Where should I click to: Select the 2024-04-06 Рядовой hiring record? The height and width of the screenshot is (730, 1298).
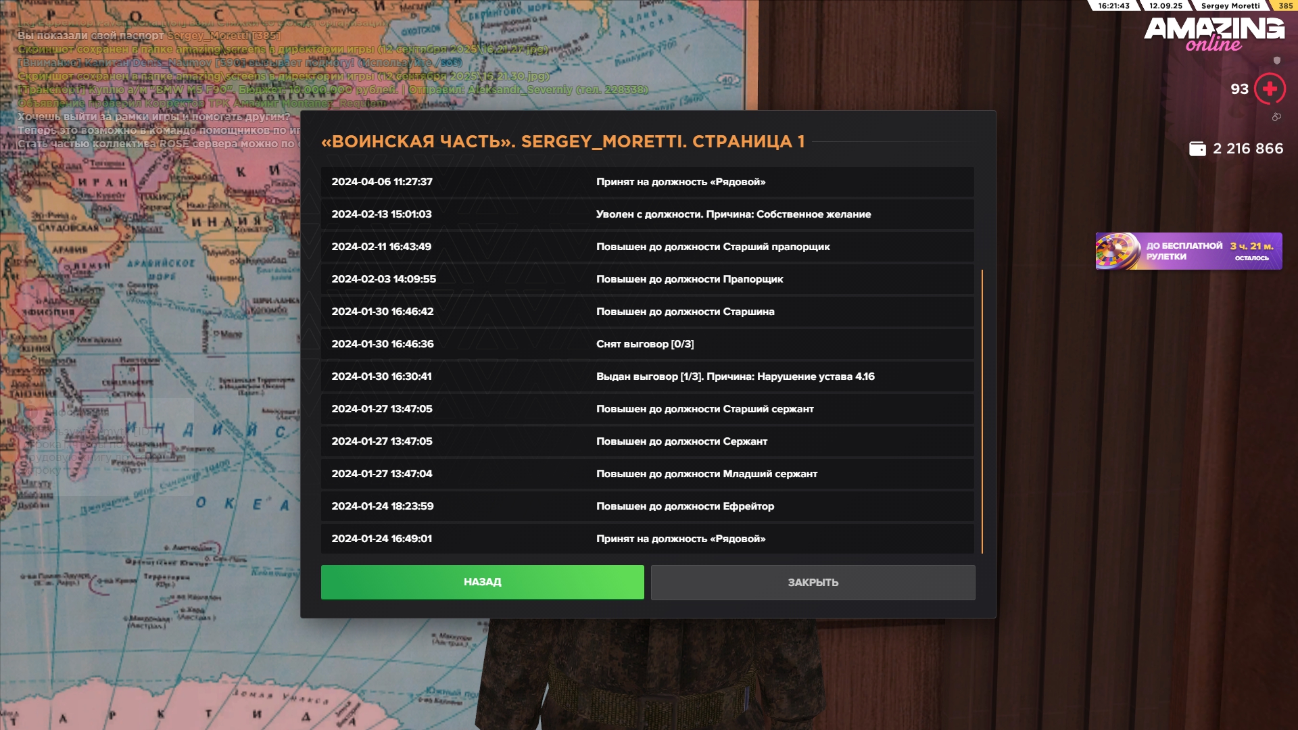647,182
